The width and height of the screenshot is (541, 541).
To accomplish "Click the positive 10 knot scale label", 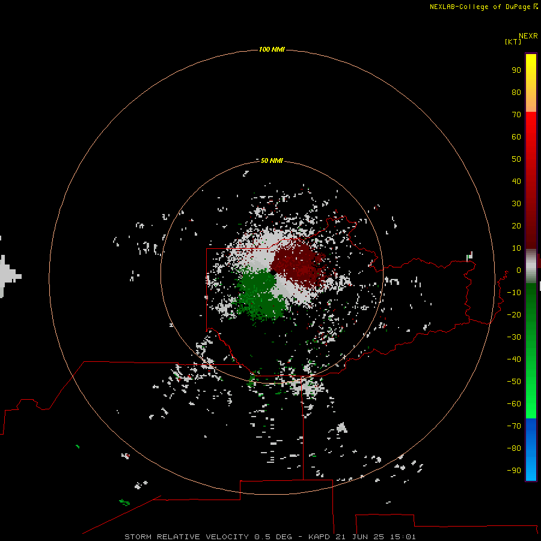I will pos(516,248).
